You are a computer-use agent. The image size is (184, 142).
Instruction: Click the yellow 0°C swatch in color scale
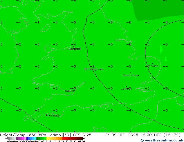tap(47, 138)
